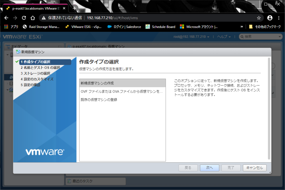The image size is (285, 190).
Task: Choose 新規仮想マシンの作成 creation type
Action: point(122,83)
